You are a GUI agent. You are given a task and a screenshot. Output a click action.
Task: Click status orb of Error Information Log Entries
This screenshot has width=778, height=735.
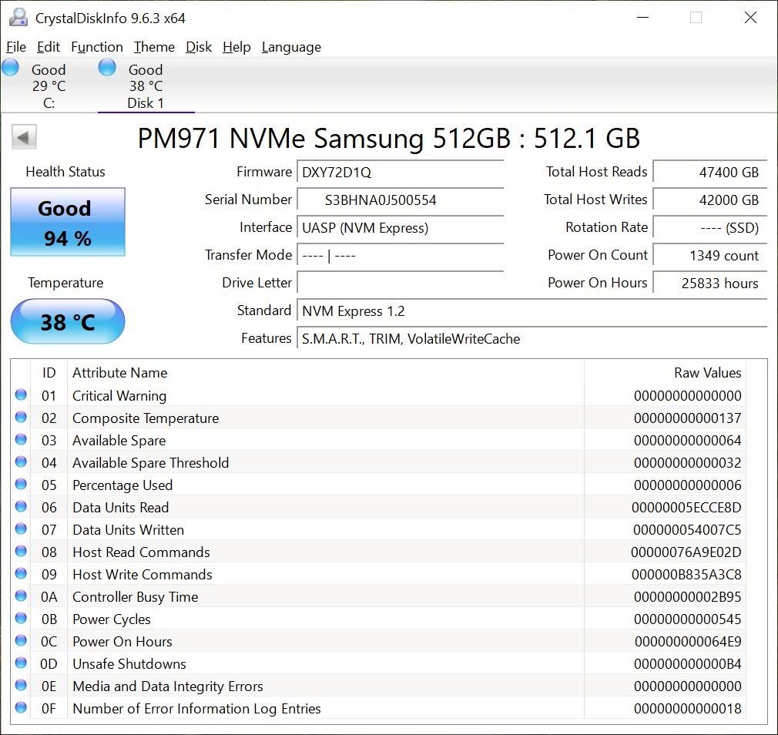[21, 707]
